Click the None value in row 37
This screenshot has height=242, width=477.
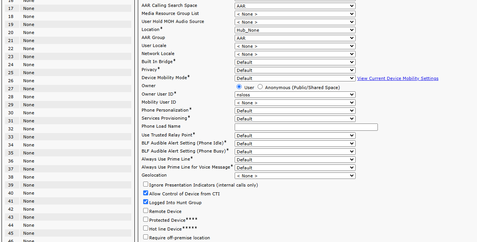click(29, 169)
